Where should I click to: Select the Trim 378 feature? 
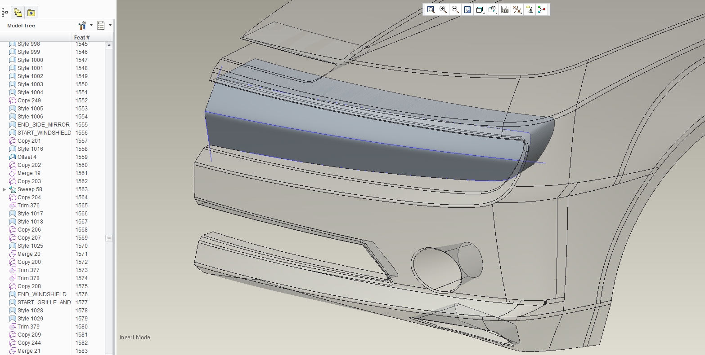(x=28, y=278)
